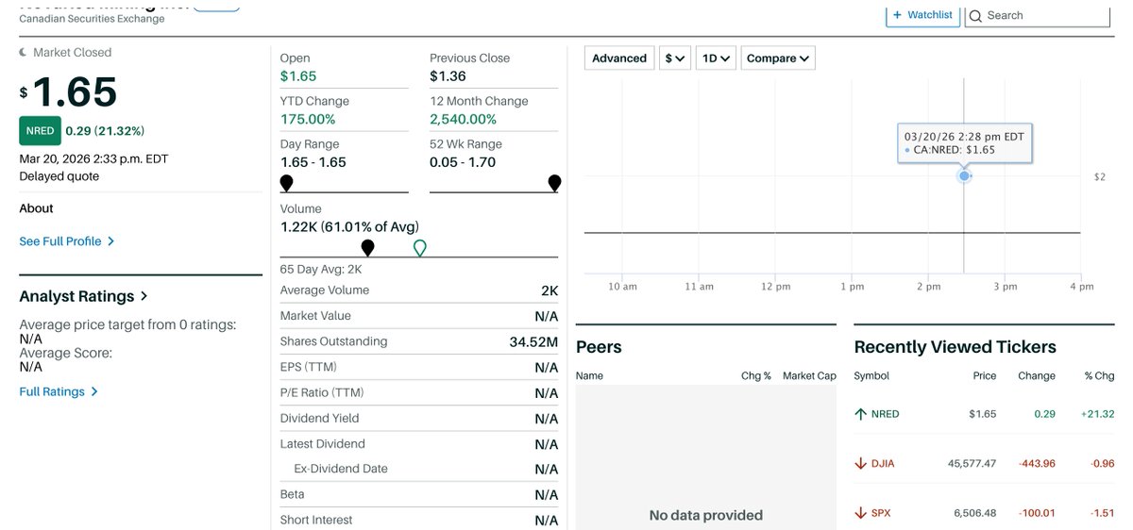Click the 52 Wk Range marker
The width and height of the screenshot is (1133, 530).
point(554,183)
